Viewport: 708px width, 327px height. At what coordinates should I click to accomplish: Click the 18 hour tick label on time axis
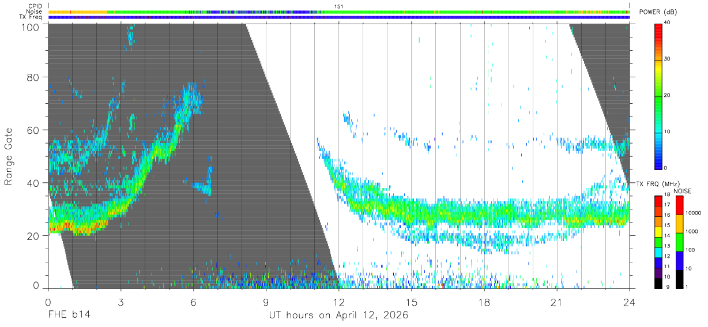tap(484, 302)
